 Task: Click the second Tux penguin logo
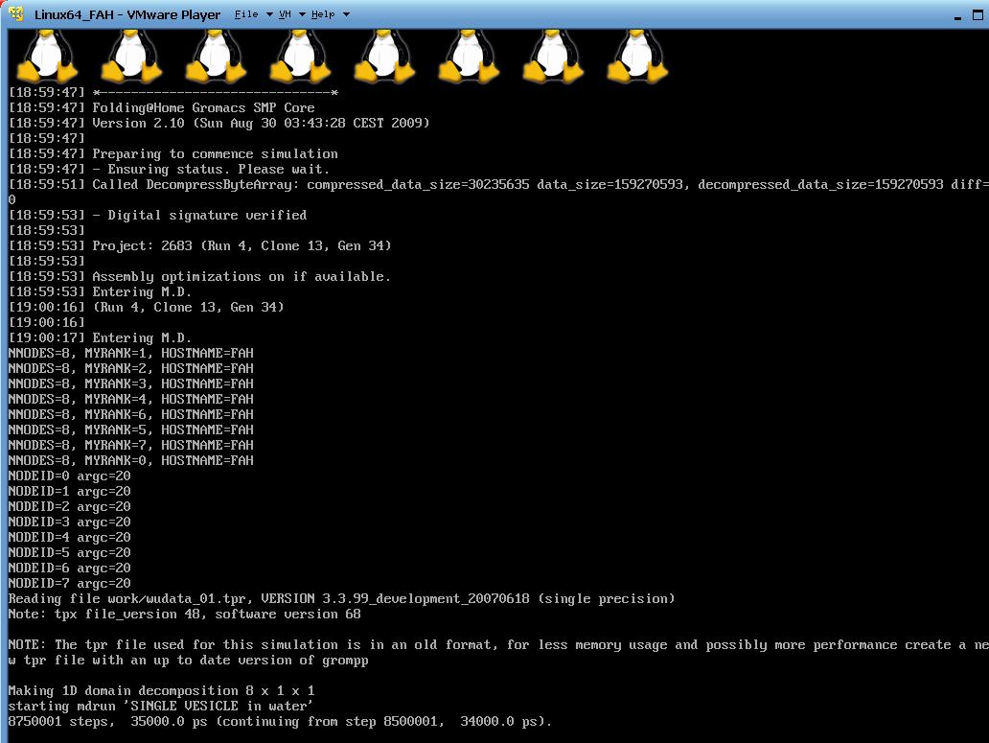(x=132, y=57)
